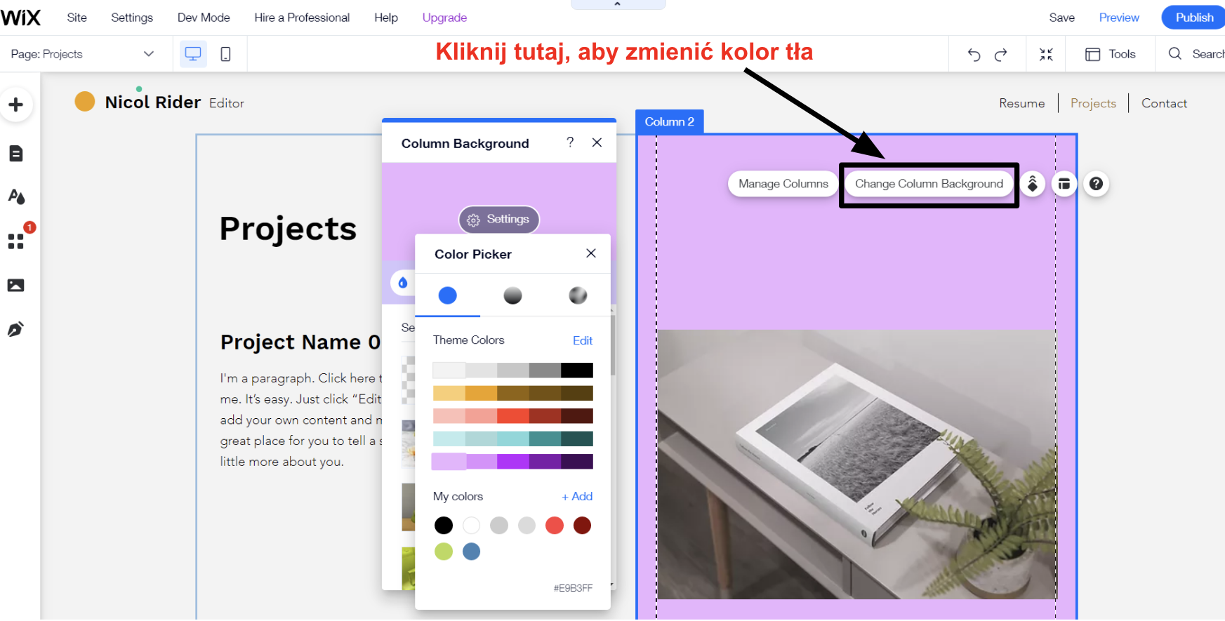This screenshot has width=1225, height=621.
Task: Click the Undo arrow icon
Action: point(974,55)
